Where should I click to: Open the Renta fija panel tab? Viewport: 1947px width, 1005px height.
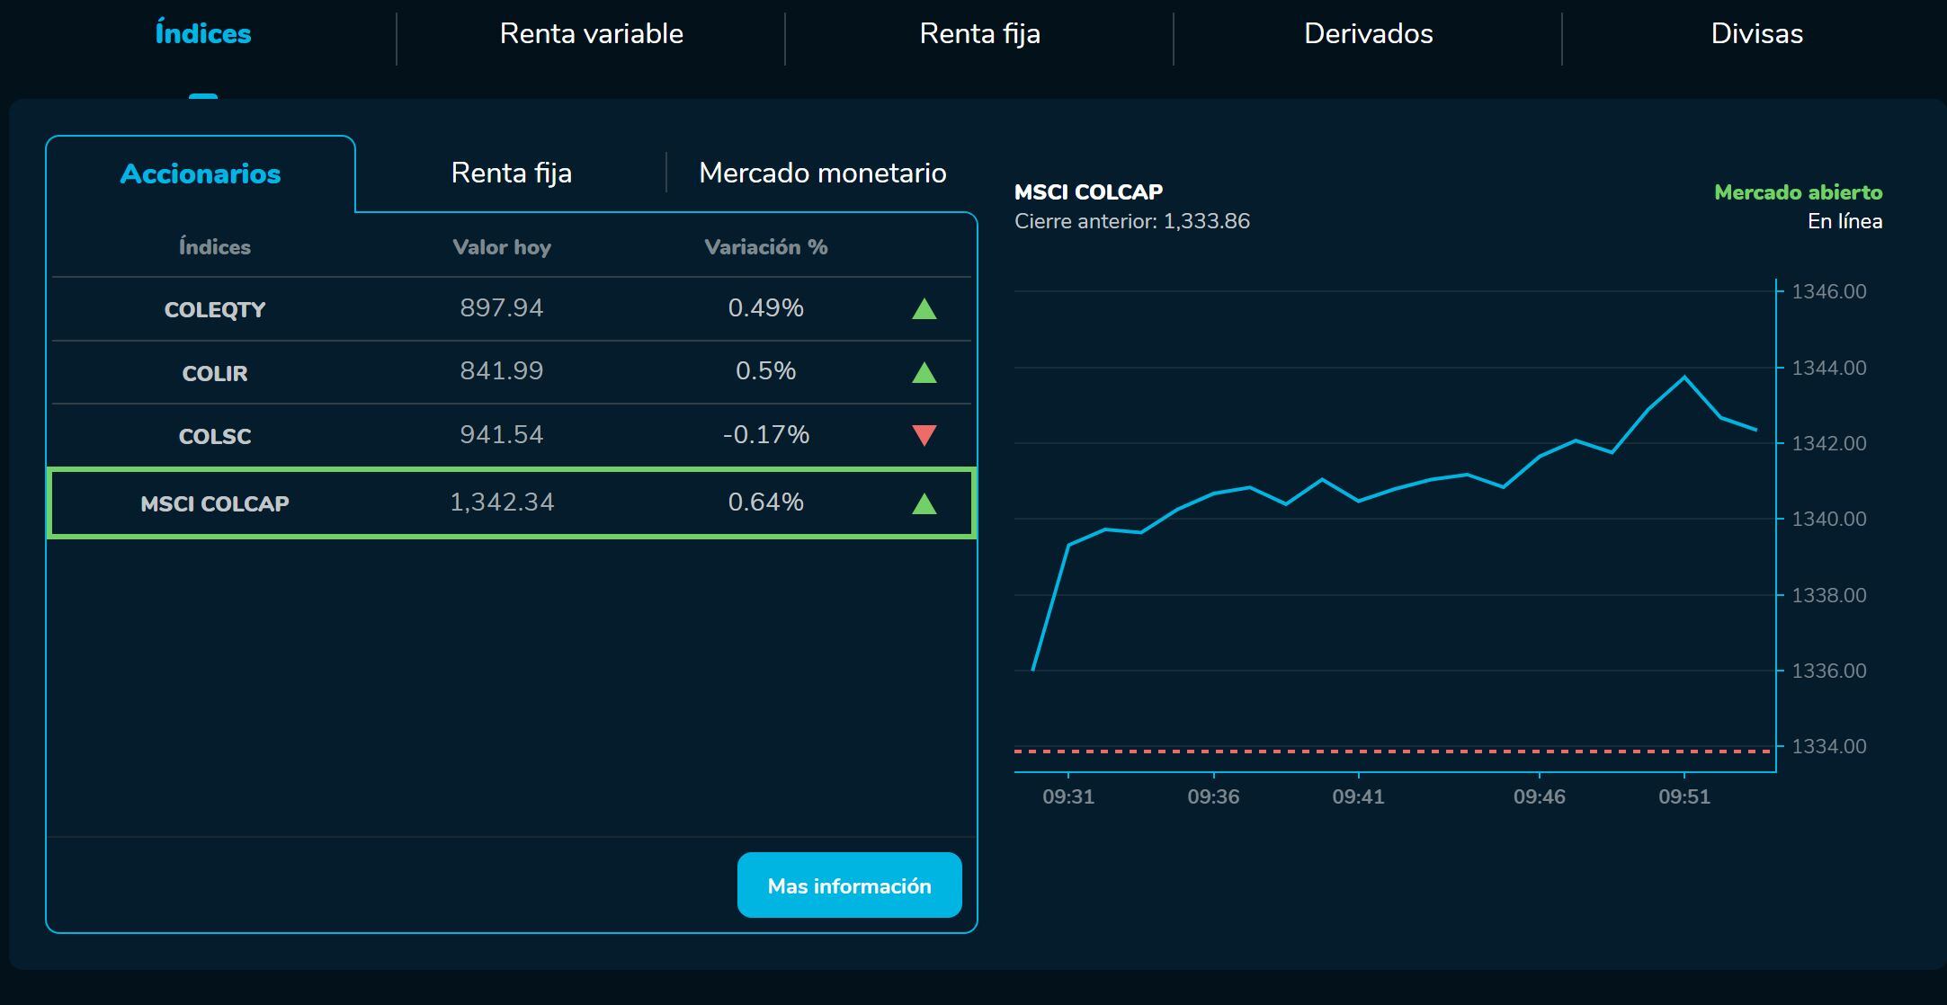pos(510,173)
